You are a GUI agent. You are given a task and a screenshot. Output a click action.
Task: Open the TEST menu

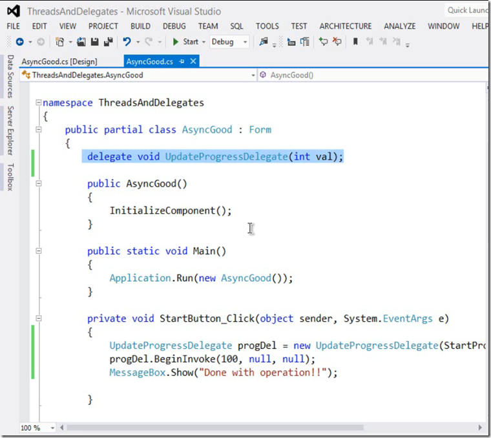point(298,26)
